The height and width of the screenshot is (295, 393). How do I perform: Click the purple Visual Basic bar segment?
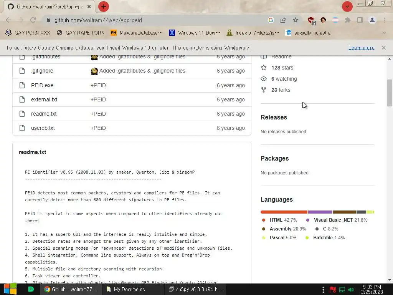click(320, 212)
